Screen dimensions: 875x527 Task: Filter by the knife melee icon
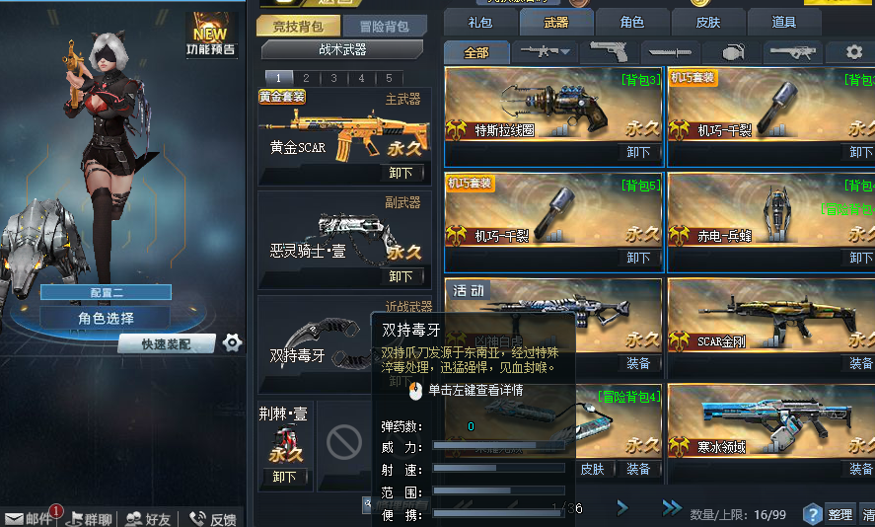(x=670, y=52)
